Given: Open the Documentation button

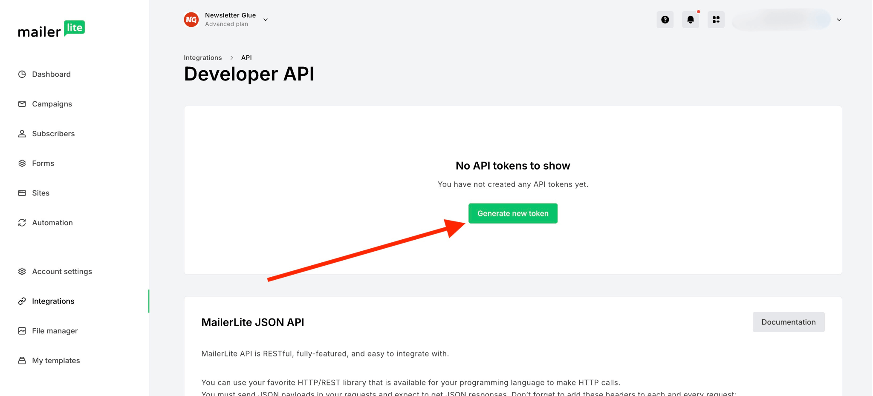Looking at the screenshot, I should click(x=789, y=322).
